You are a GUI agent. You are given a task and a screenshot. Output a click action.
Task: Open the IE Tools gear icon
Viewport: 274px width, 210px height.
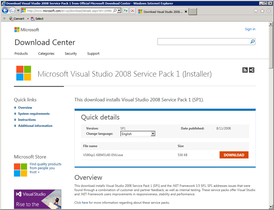coord(268,11)
